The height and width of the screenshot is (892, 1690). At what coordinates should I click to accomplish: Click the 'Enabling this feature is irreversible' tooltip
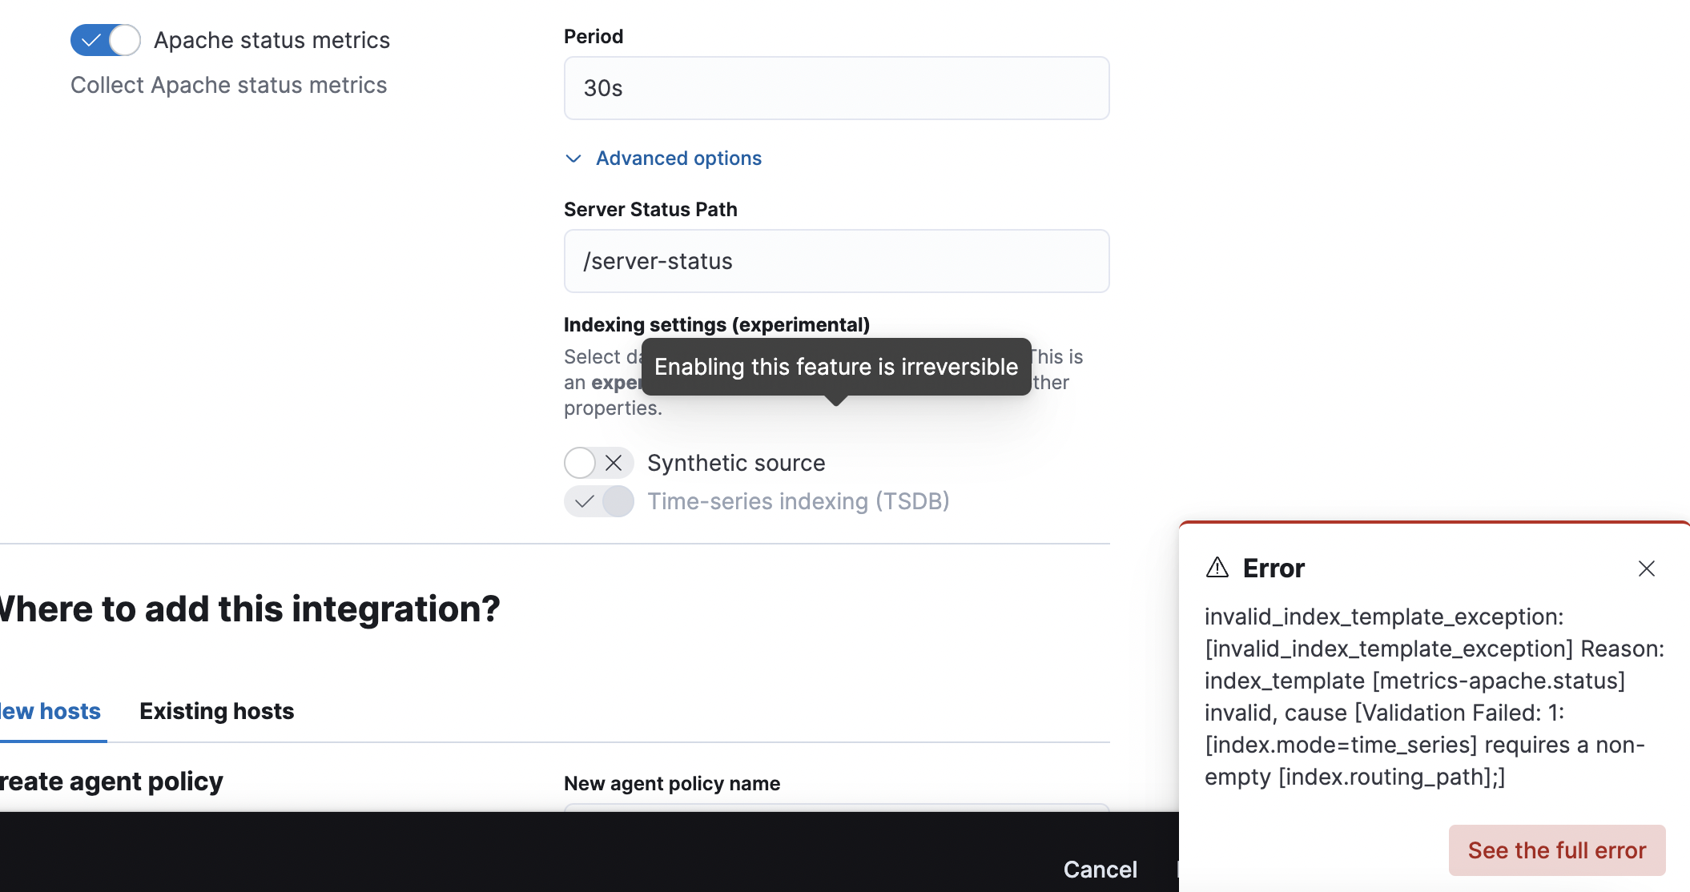pyautogui.click(x=835, y=367)
